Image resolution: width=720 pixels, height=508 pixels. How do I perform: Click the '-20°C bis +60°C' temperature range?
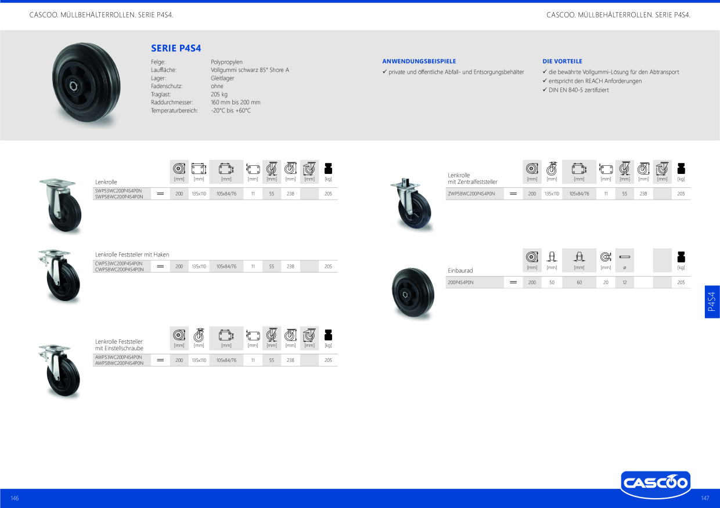231,110
